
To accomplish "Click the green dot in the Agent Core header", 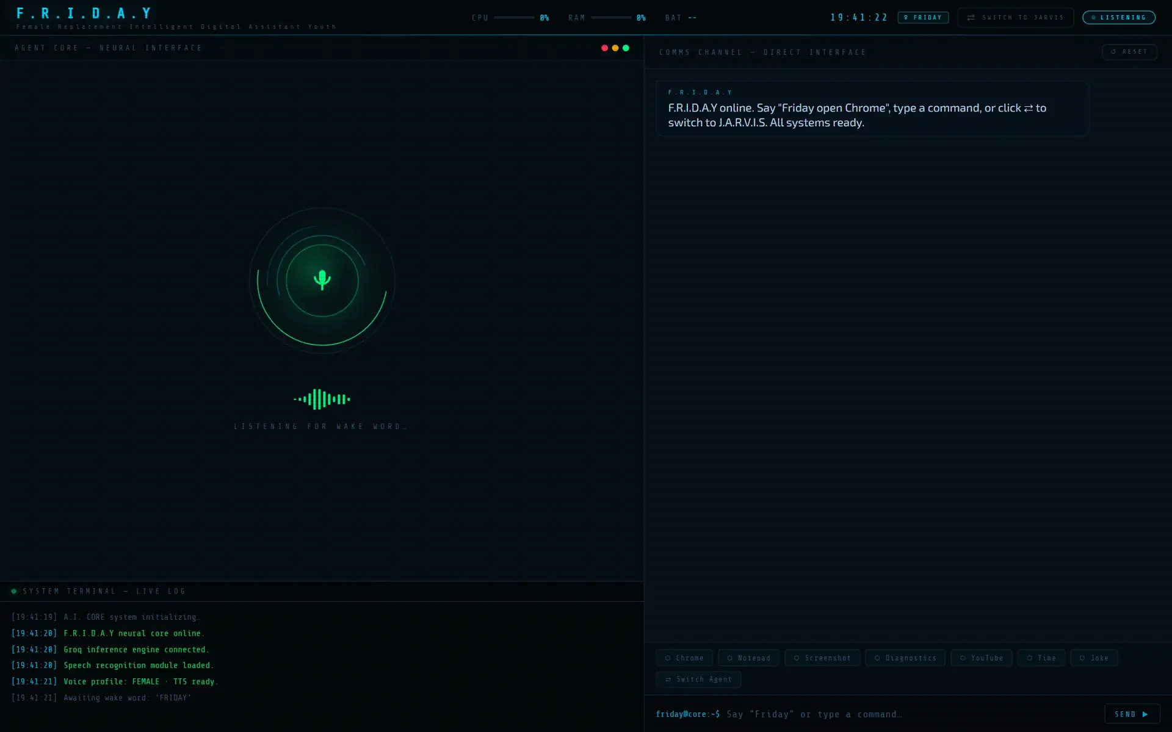I will click(x=626, y=48).
